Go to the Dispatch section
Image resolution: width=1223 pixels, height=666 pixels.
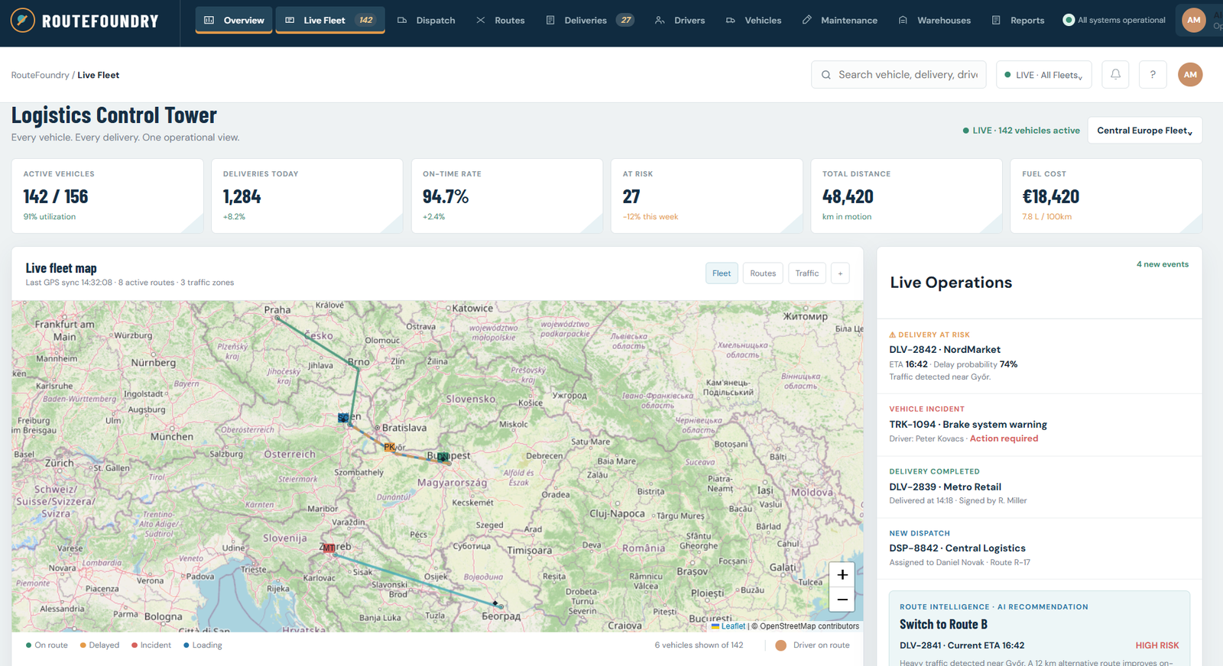(427, 20)
